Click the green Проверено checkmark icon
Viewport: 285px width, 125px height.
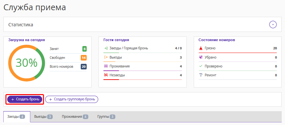(201, 66)
